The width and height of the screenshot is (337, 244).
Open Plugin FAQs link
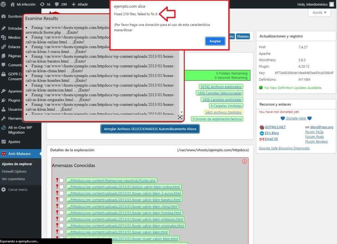click(x=314, y=132)
